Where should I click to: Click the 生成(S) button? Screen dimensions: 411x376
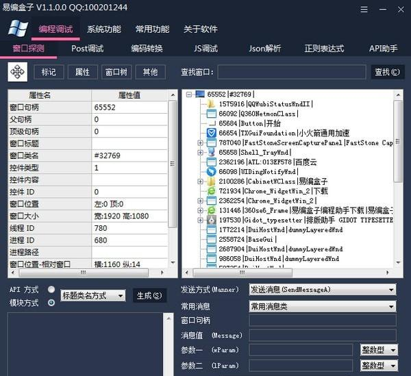[149, 296]
